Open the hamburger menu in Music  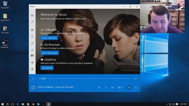32,15
